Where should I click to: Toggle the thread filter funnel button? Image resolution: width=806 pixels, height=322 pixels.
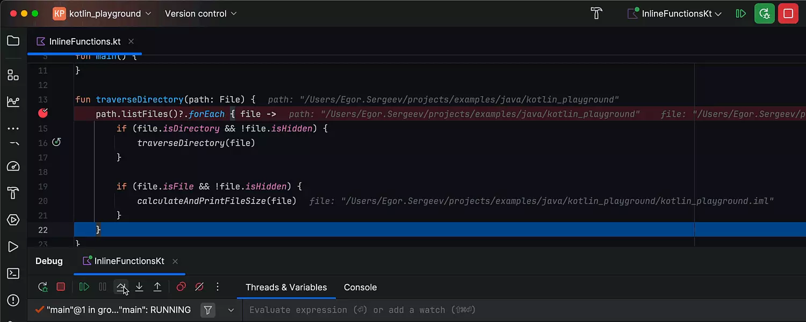pos(208,310)
